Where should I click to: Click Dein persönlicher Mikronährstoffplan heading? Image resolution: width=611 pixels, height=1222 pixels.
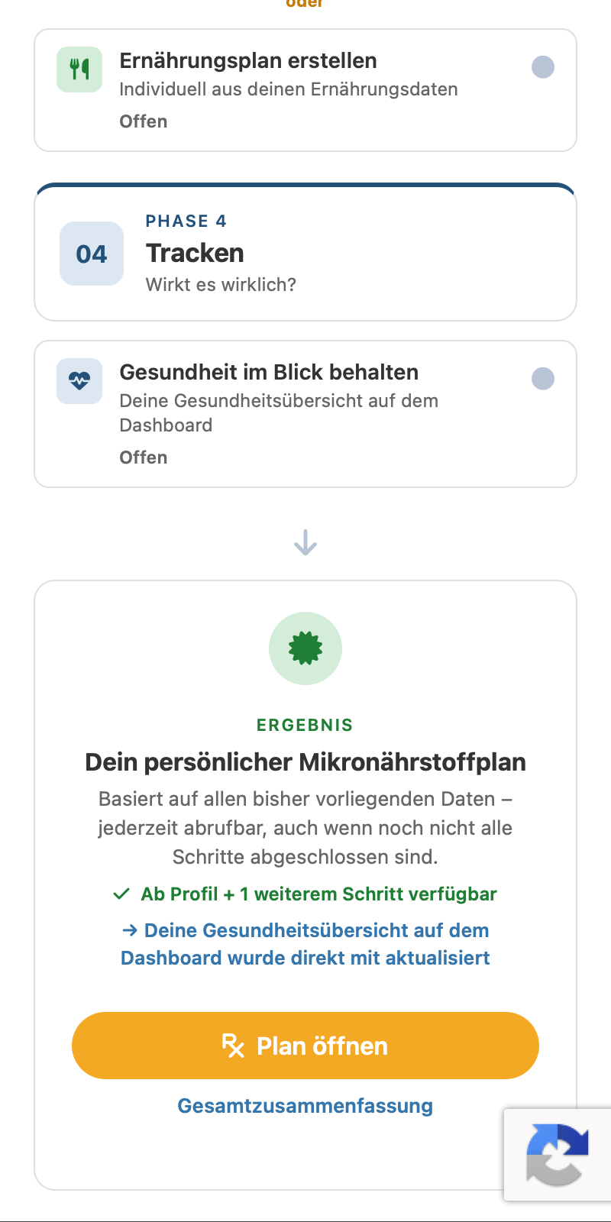tap(305, 762)
